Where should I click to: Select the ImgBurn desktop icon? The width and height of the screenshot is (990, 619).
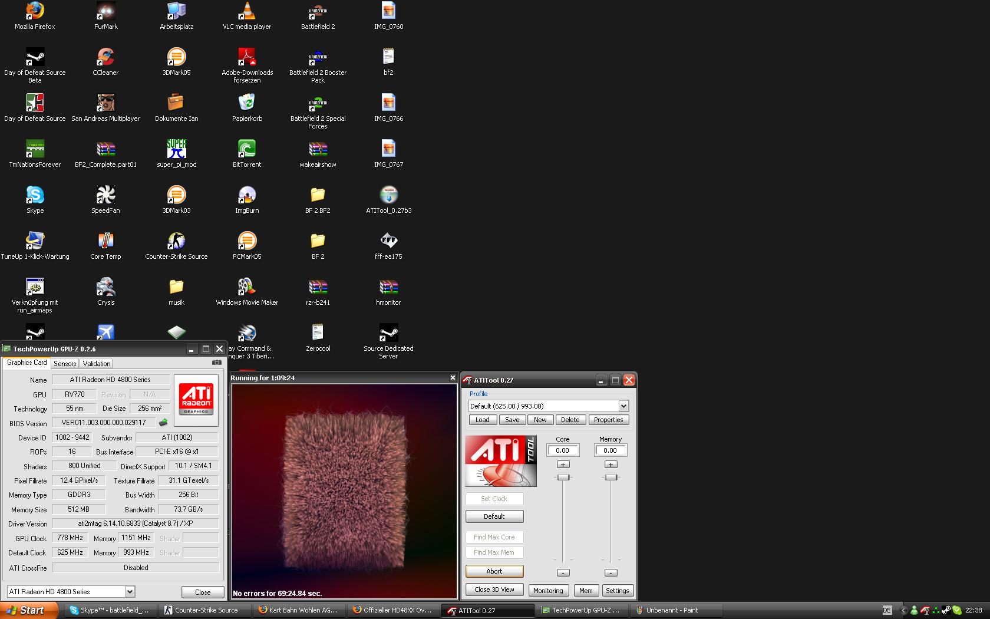(247, 200)
